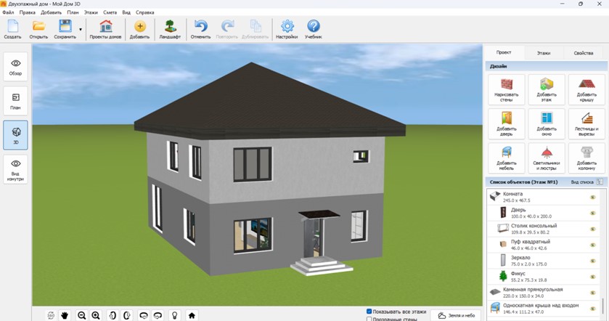Viewport: 609px width, 321px height.
Task: Select the hand pan tool below viewport
Action: click(65, 315)
